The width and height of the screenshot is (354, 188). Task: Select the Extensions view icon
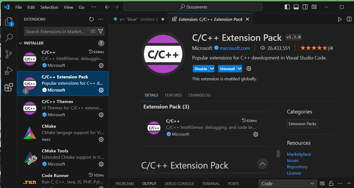9,87
